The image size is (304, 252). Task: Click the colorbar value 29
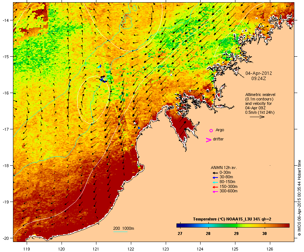coord(236,233)
